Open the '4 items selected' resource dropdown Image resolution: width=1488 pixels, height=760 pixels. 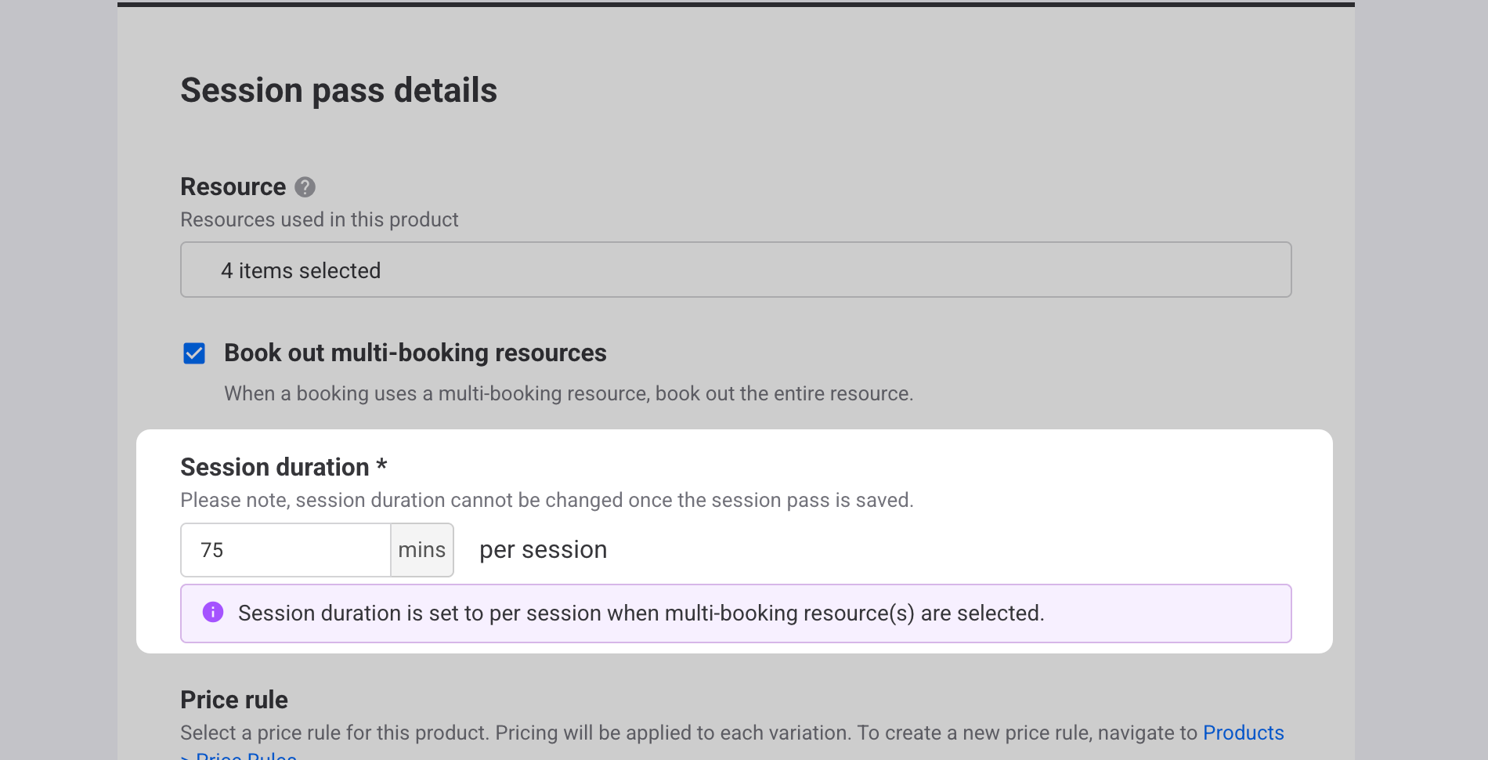point(735,270)
